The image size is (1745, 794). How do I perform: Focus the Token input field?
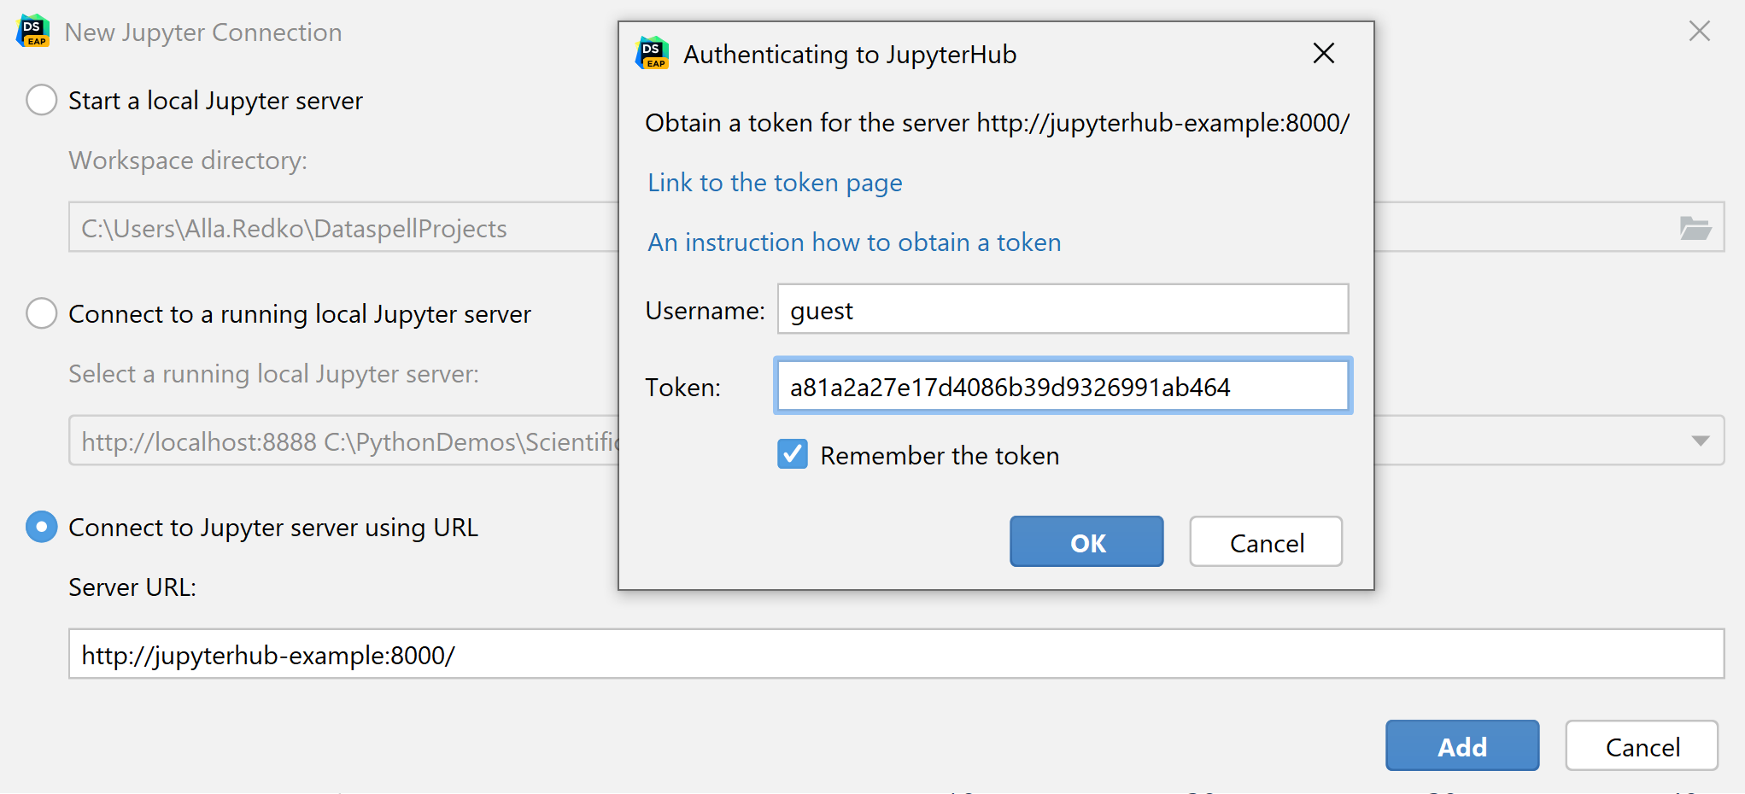(x=1062, y=386)
